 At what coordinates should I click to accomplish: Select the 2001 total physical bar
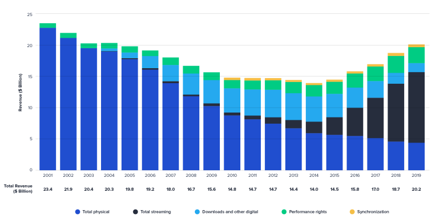pos(48,99)
